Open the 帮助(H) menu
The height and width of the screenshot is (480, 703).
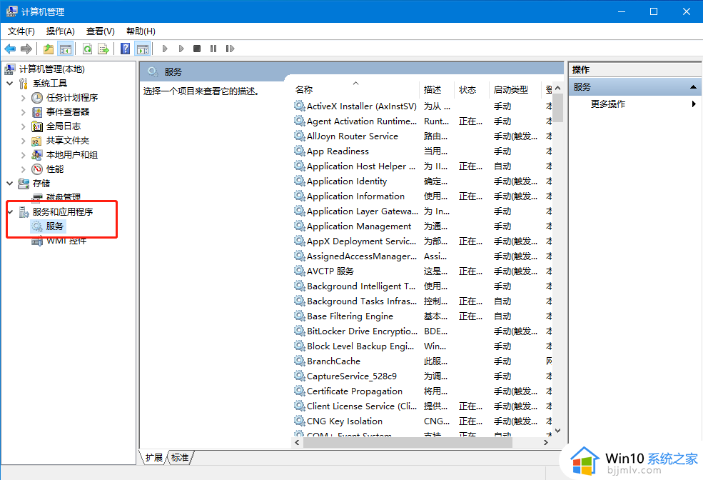tap(141, 31)
